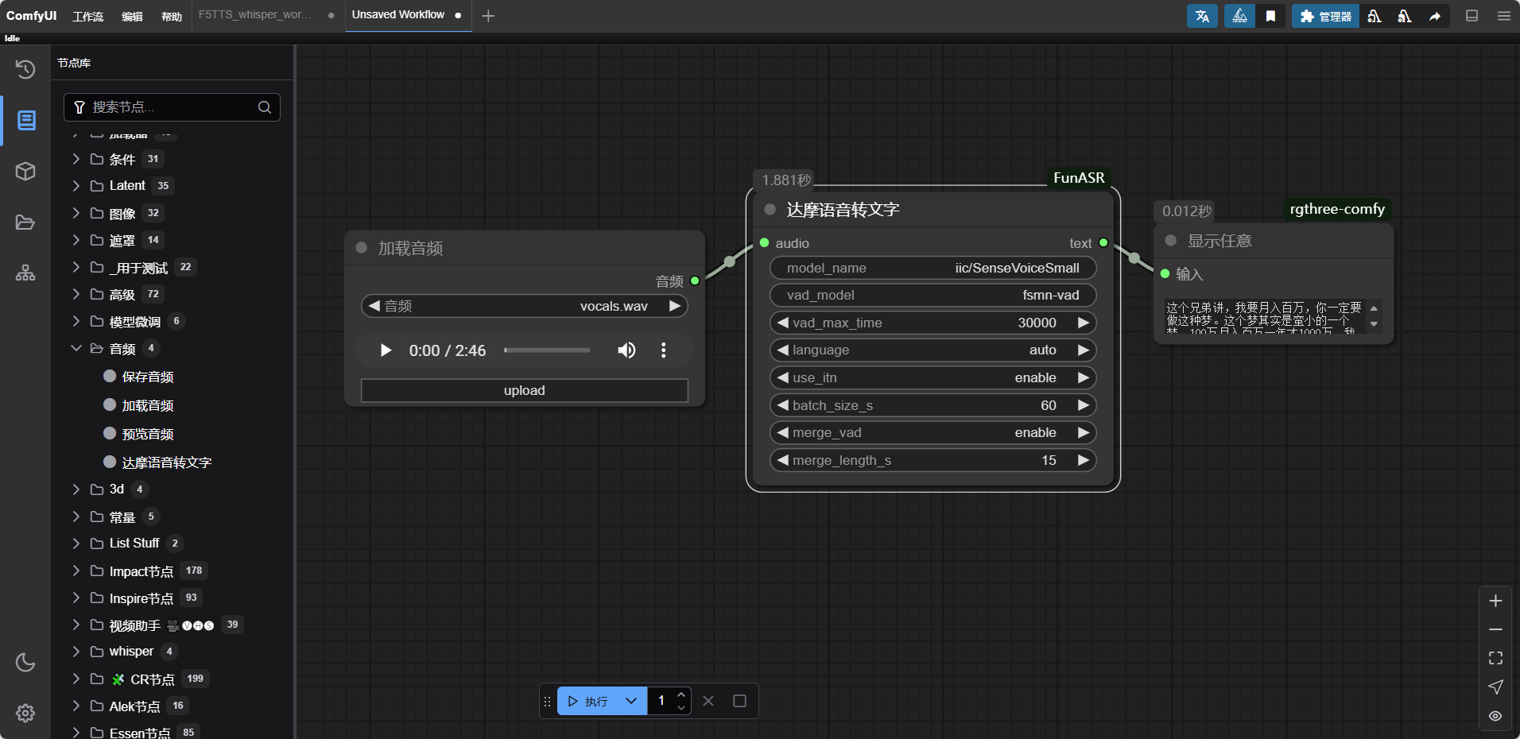This screenshot has height=739, width=1520.
Task: Open the workflows folder sidebar icon
Action: pyautogui.click(x=25, y=222)
